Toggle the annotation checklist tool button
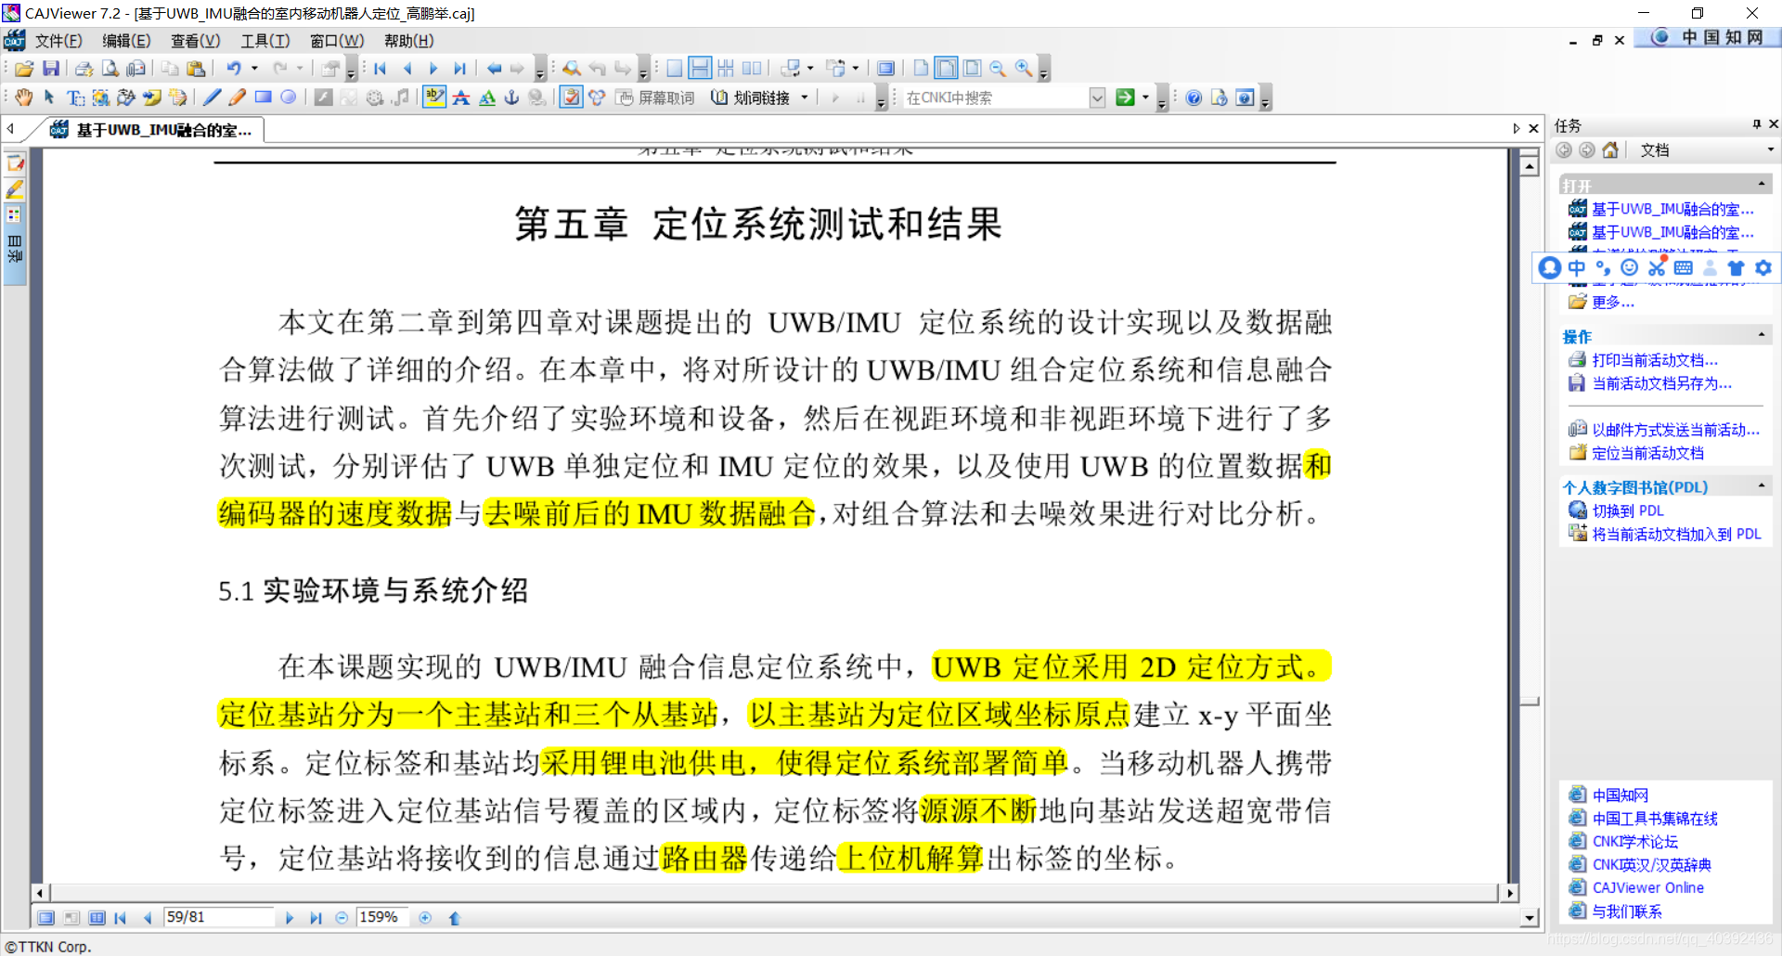Viewport: 1782px width, 956px height. [571, 97]
